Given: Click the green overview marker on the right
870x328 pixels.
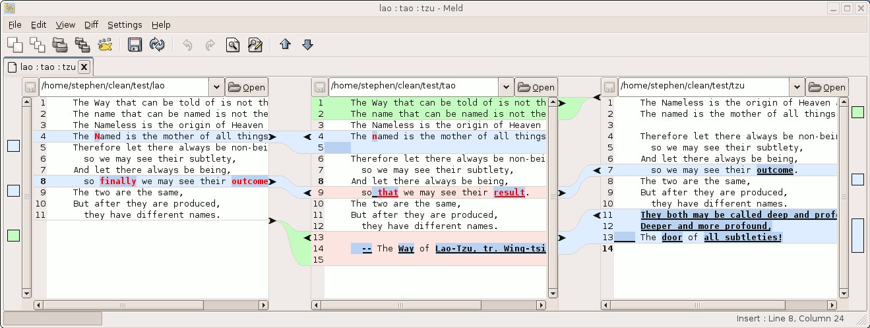Looking at the screenshot, I should (x=857, y=112).
